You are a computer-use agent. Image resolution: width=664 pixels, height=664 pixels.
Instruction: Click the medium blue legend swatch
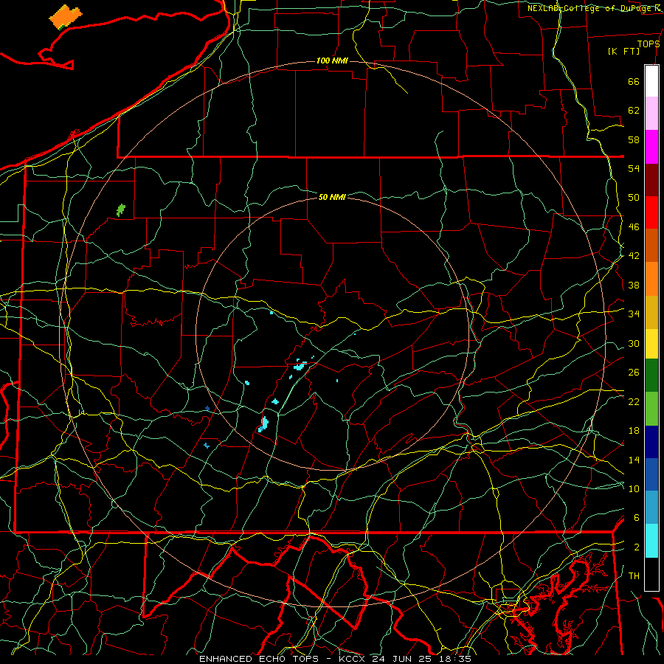point(651,474)
